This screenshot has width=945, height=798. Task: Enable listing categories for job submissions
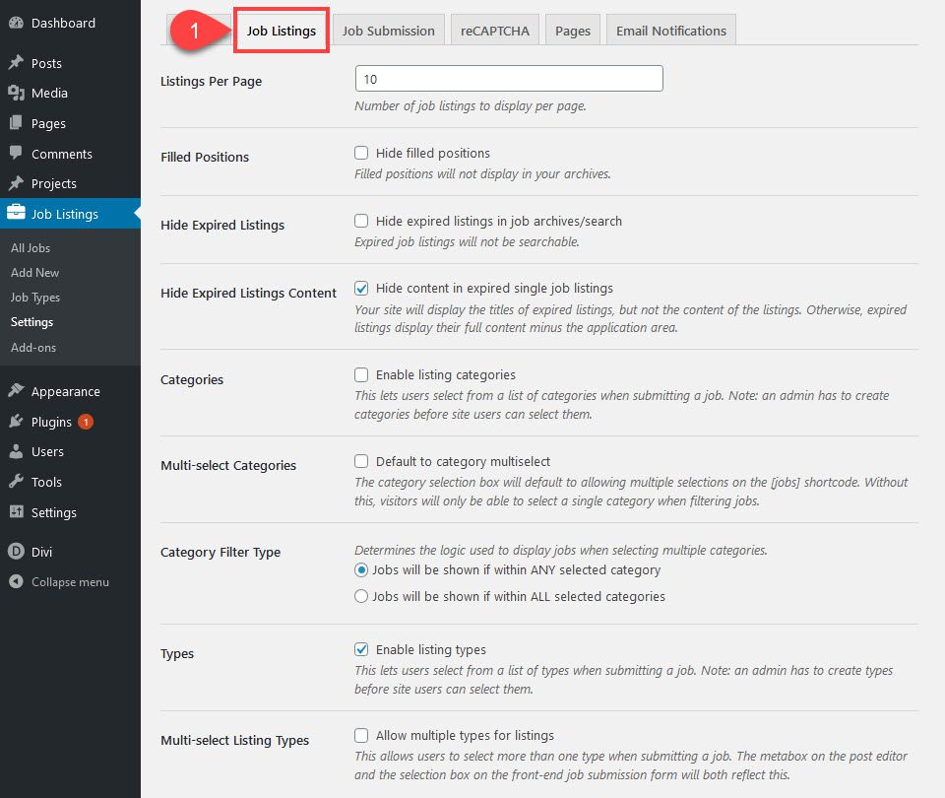[362, 374]
